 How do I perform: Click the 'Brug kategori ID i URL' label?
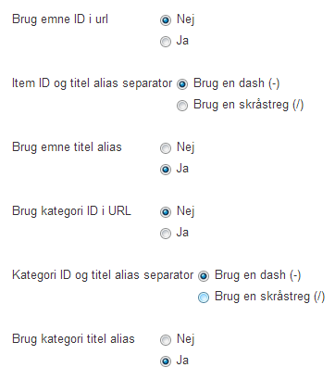point(71,211)
